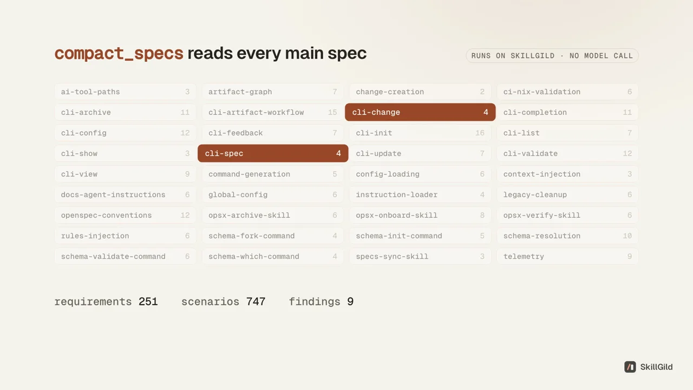Open the cli-completion spec
This screenshot has width=693, height=390.
[x=567, y=112]
